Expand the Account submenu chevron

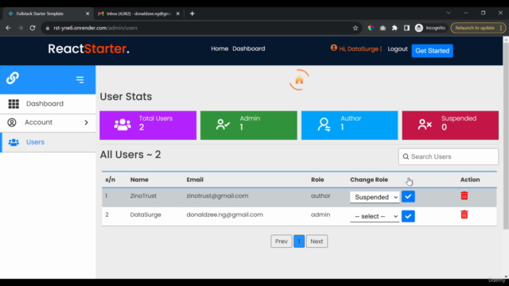87,122
